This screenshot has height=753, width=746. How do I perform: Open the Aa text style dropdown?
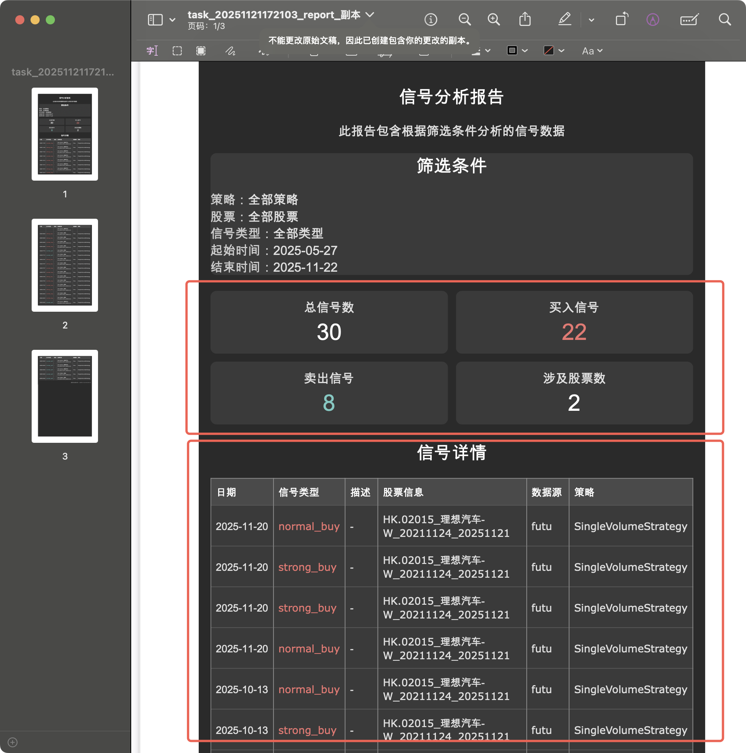(x=591, y=50)
